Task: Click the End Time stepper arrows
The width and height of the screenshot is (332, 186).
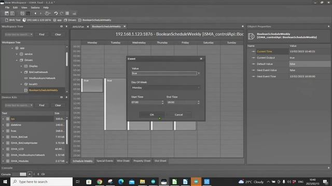Action: 198,102
